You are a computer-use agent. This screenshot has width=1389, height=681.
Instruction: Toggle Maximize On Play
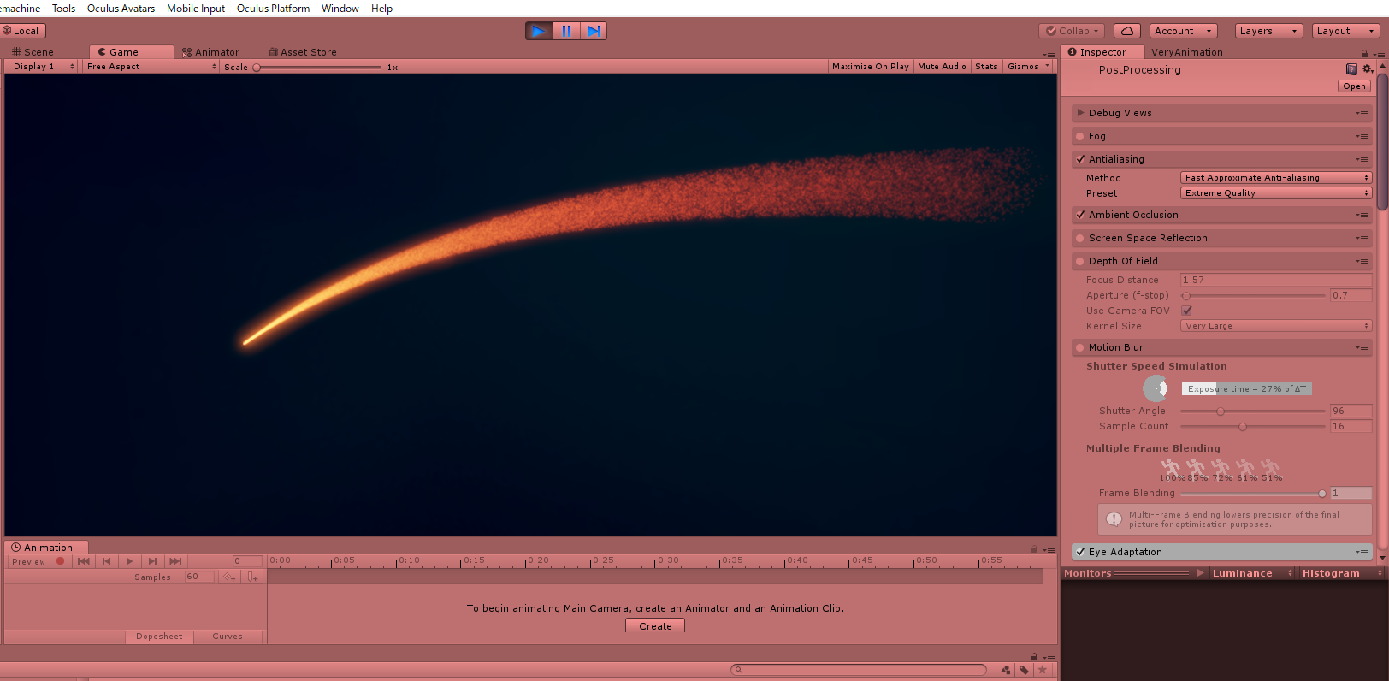[870, 66]
